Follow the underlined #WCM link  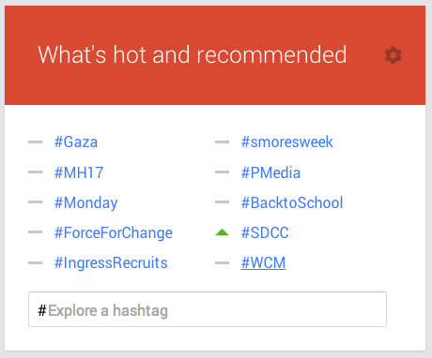click(x=263, y=262)
